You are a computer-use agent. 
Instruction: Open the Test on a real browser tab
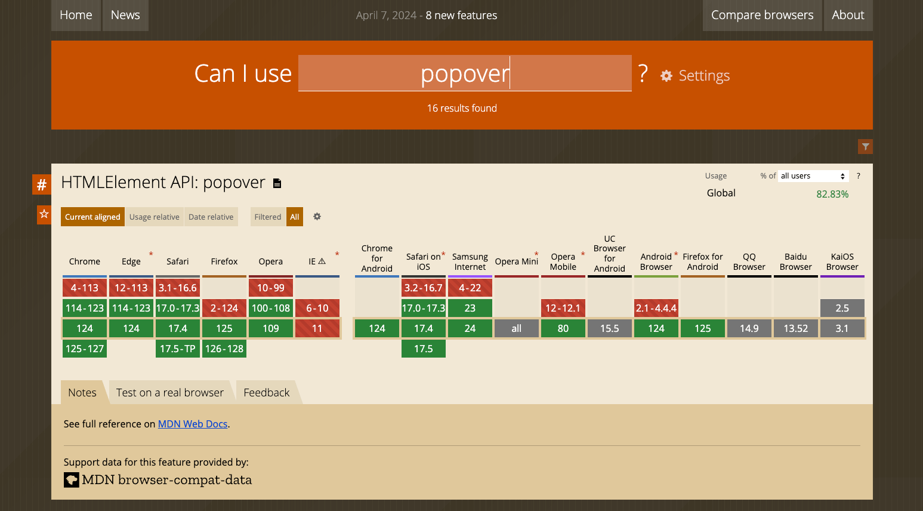click(x=169, y=392)
